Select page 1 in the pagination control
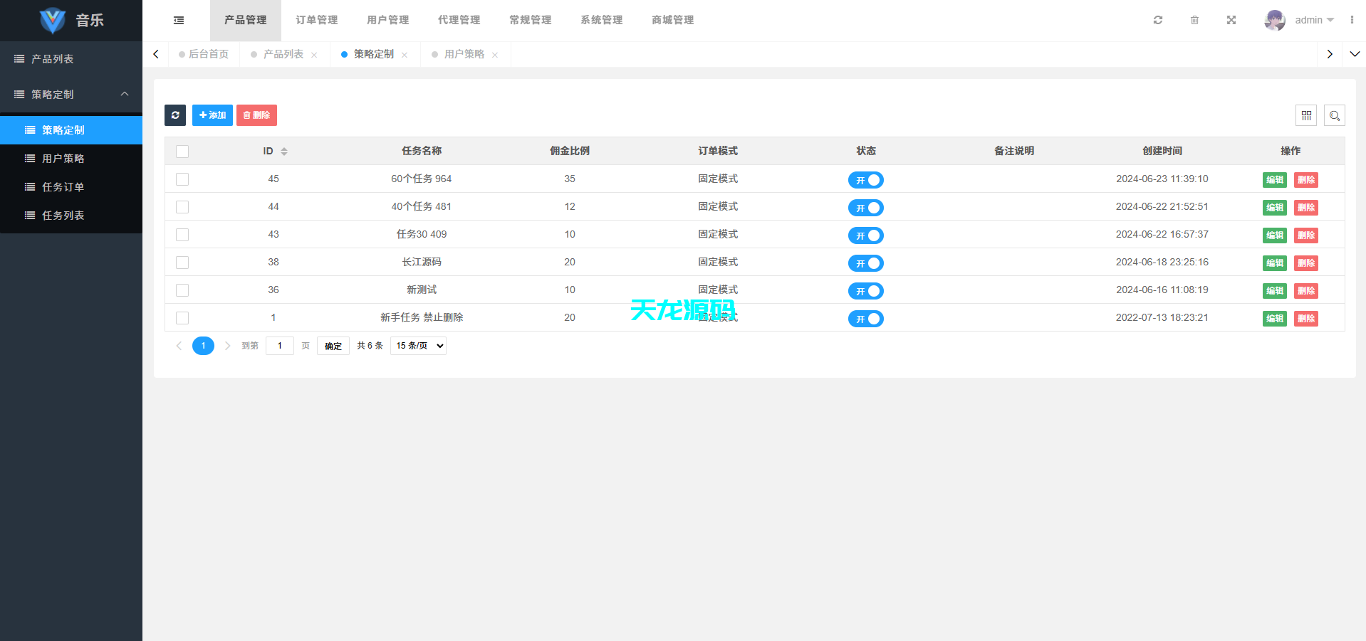1366x641 pixels. pos(203,346)
